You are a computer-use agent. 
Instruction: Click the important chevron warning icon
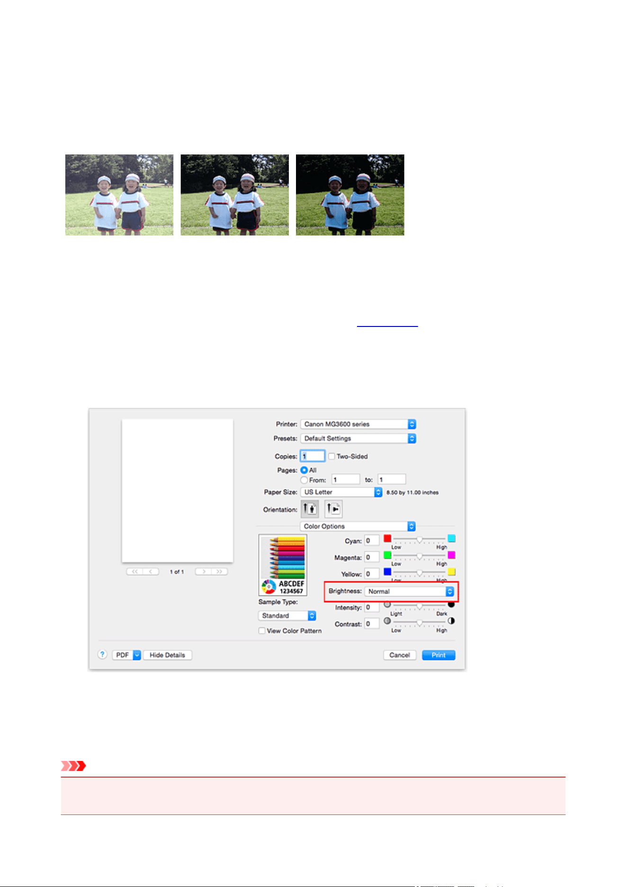(x=73, y=766)
